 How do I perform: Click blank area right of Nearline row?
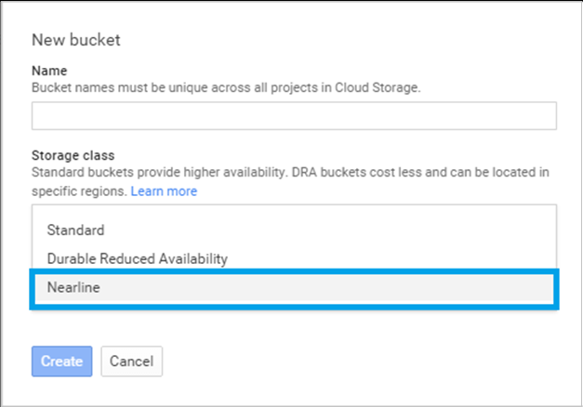click(x=372, y=288)
